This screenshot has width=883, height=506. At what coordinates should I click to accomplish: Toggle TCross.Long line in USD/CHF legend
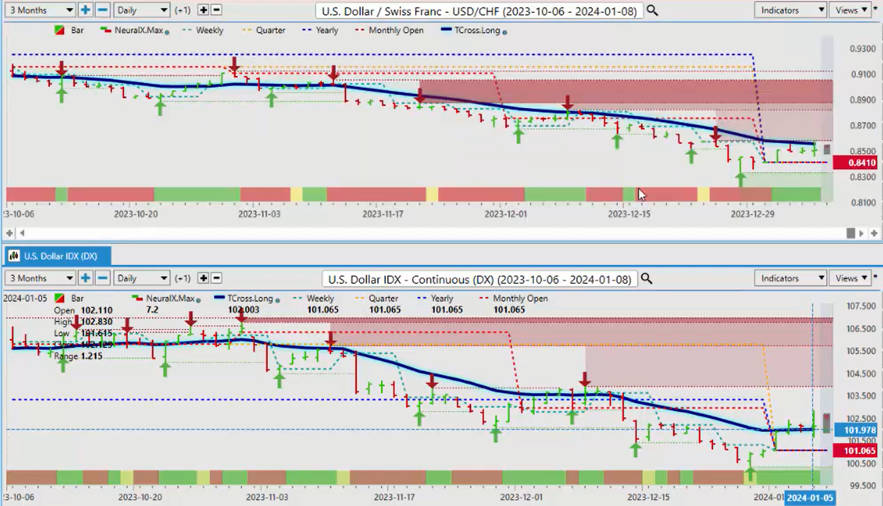pos(471,30)
